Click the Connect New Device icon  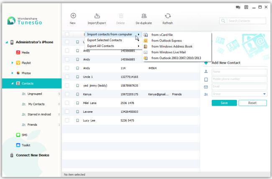click(x=12, y=155)
